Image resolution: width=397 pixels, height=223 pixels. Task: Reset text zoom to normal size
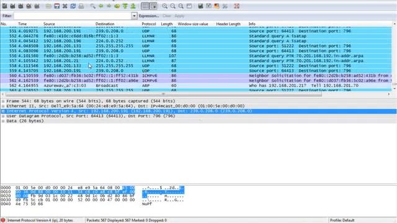181,6
